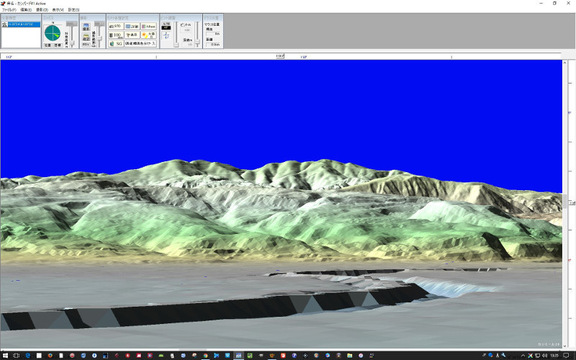Click the 確認 preview icon

pyautogui.click(x=86, y=37)
